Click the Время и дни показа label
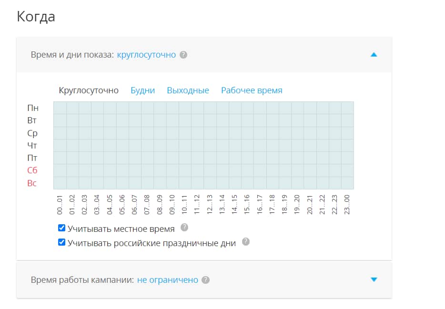445x309 pixels. pos(72,55)
